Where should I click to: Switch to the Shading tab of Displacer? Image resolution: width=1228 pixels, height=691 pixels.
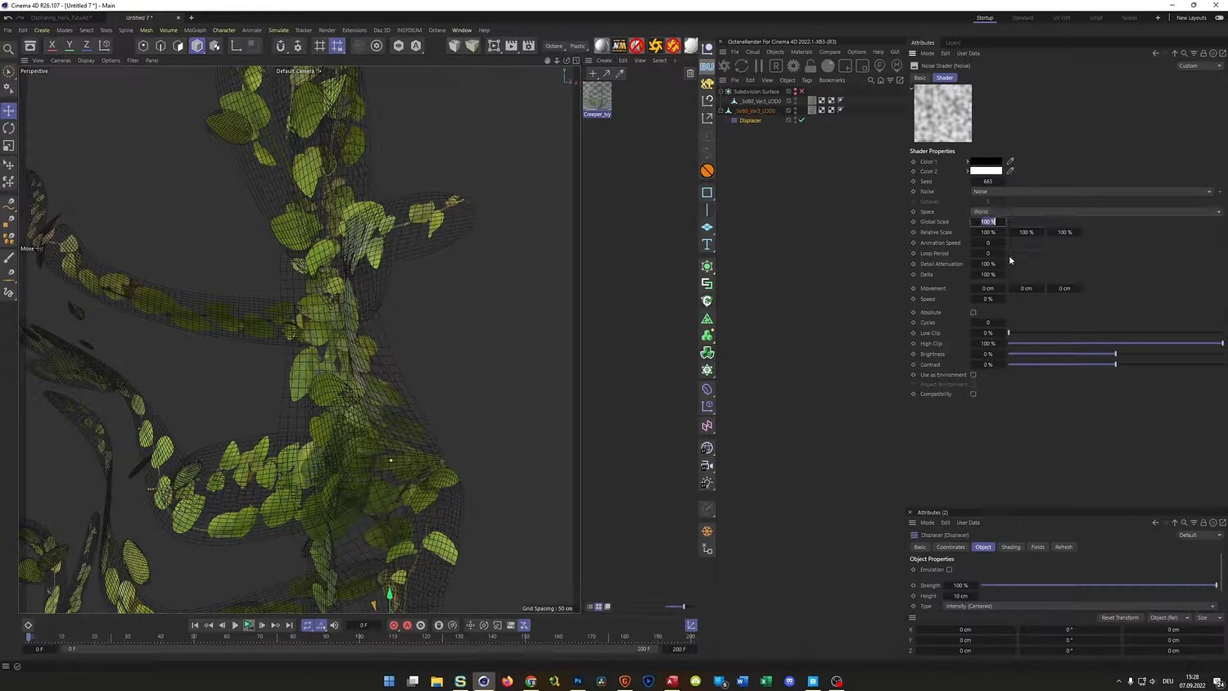[1011, 547]
